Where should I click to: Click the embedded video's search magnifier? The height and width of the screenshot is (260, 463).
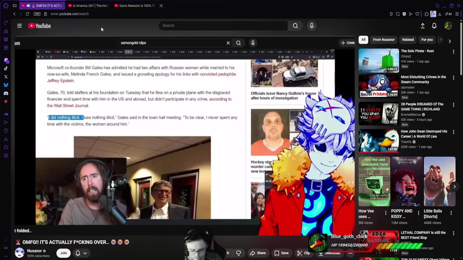click(x=238, y=43)
